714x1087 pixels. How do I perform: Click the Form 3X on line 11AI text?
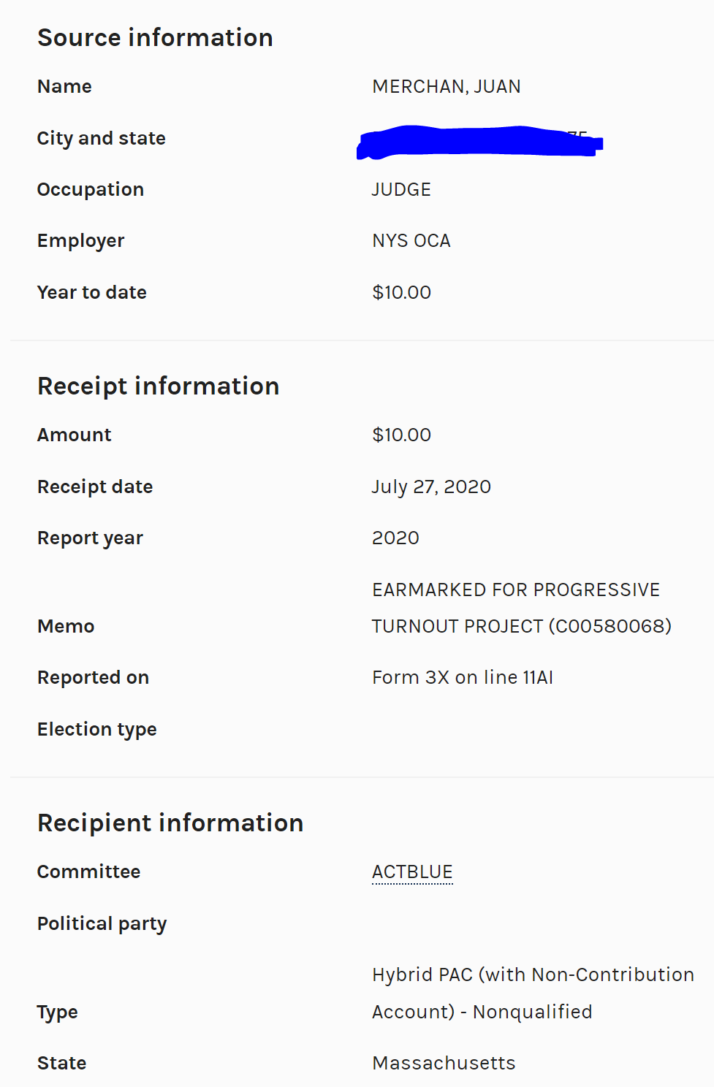click(462, 678)
